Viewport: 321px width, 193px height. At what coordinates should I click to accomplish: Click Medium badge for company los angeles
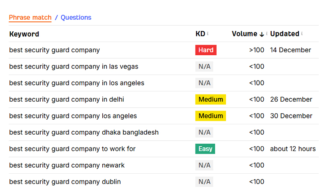[211, 116]
